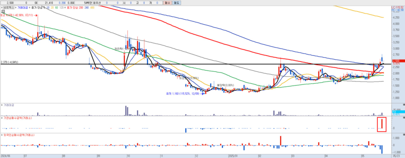Toggle the square marker before 거래대금 legend

point(16,8)
